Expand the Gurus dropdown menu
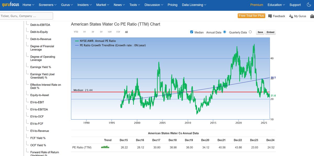 [x=67, y=5]
